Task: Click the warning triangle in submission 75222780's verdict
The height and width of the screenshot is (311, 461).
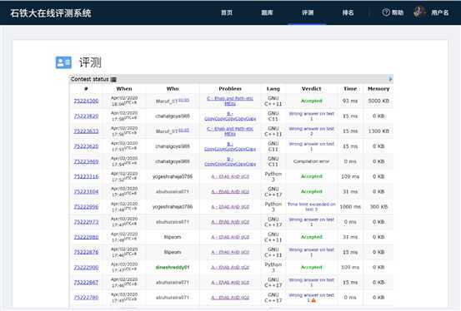Action: click(313, 300)
